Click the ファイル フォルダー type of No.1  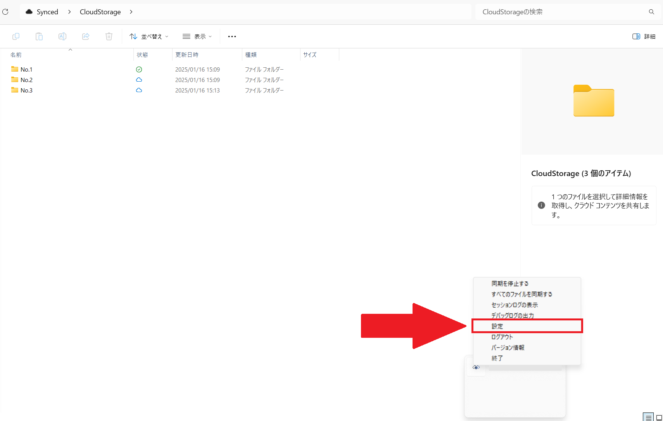(x=264, y=70)
